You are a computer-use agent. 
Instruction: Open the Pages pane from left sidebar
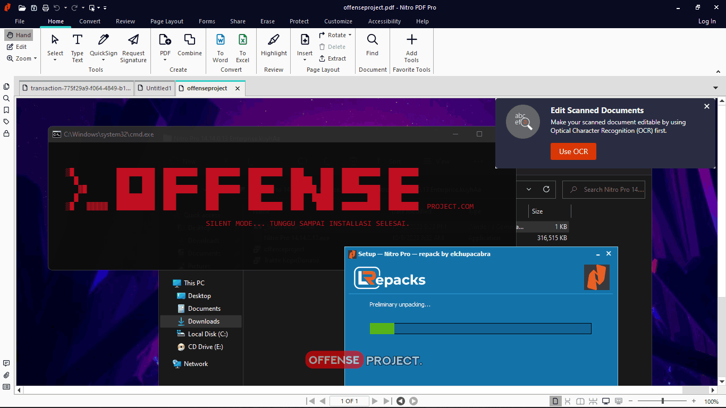pos(6,87)
